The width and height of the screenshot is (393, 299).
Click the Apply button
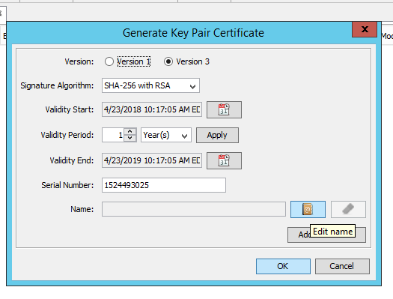pos(217,135)
